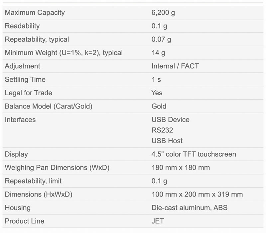Select the Die-cast aluminum, ABS housing value
266x233 pixels.
[189, 208]
